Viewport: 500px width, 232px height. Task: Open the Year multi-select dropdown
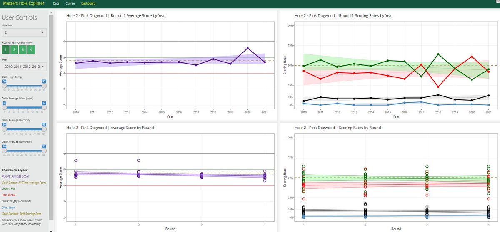[x=24, y=67]
